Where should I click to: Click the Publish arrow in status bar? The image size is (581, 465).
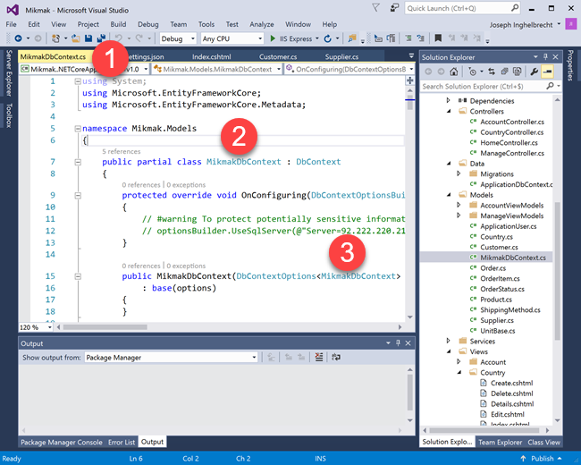click(523, 459)
